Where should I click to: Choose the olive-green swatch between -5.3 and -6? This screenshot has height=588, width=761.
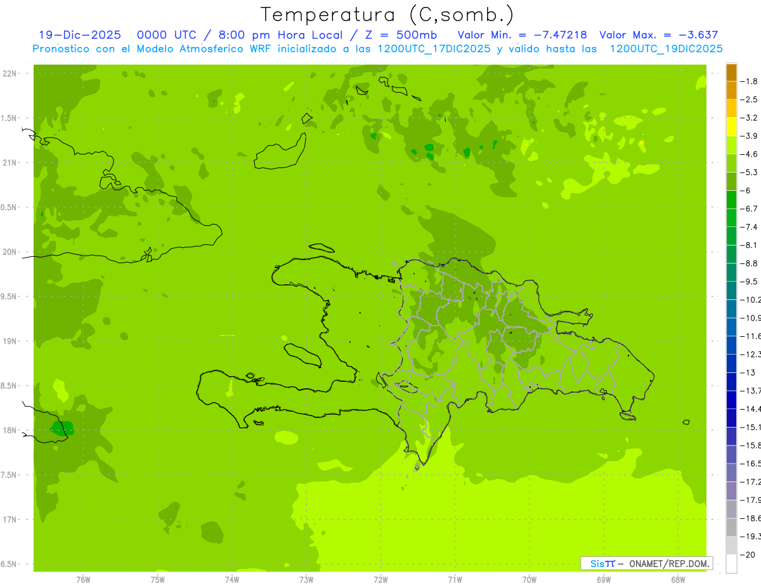731,181
